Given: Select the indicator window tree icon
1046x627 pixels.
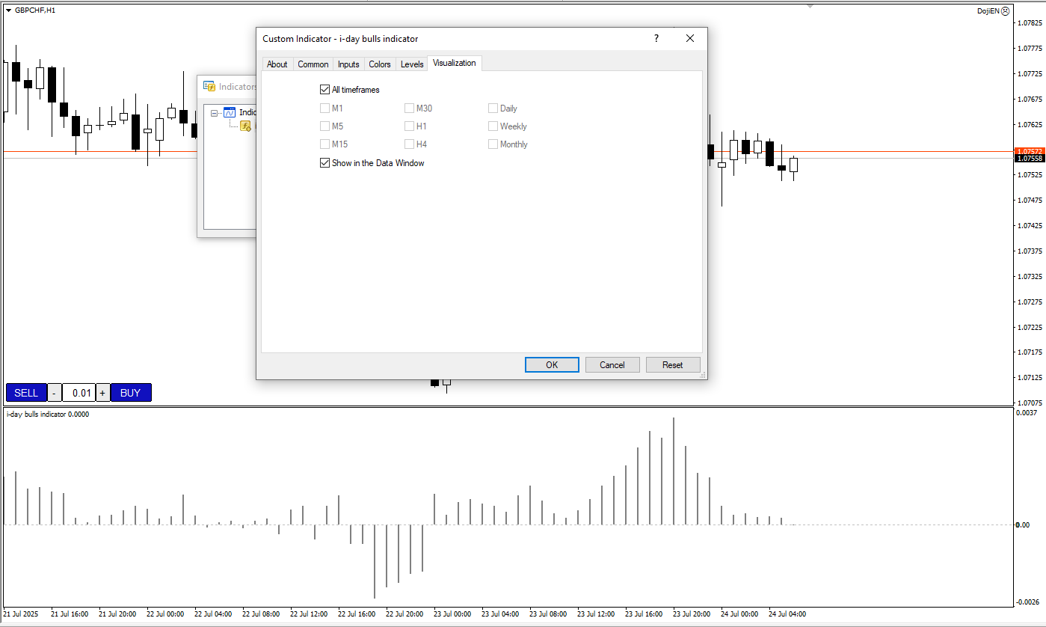Looking at the screenshot, I should [230, 113].
